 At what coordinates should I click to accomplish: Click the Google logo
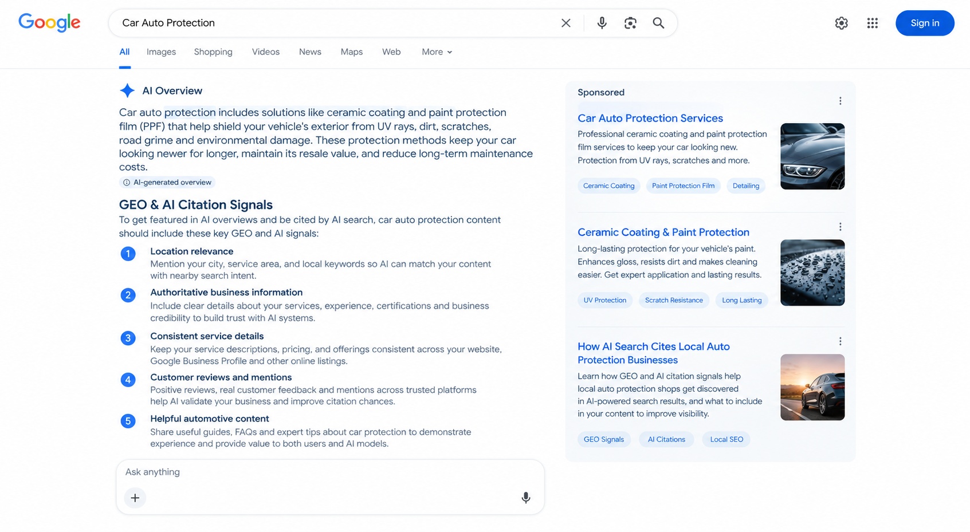point(49,22)
